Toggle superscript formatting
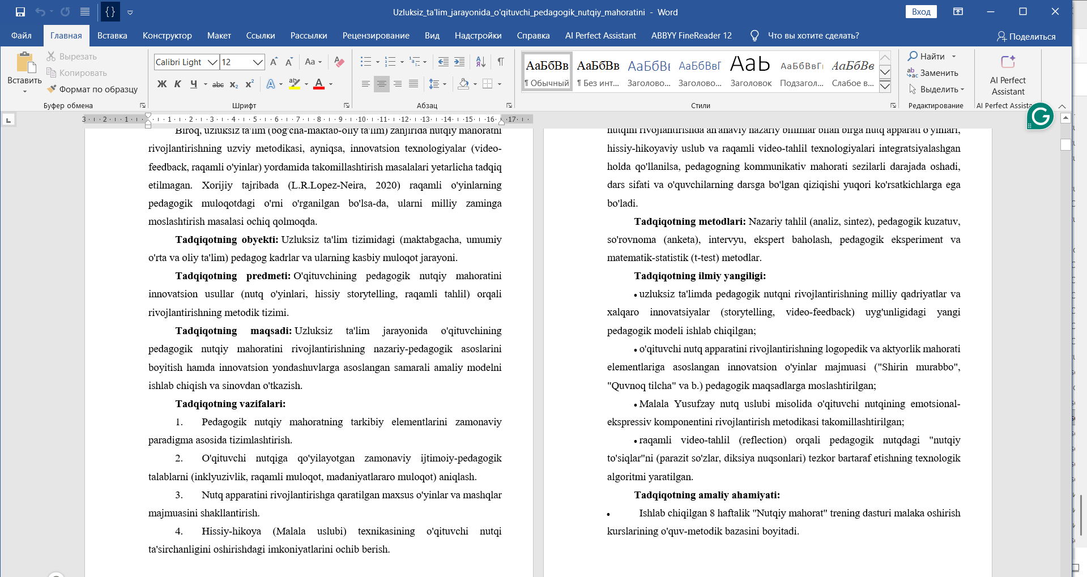Viewport: 1087px width, 577px height. 249,84
